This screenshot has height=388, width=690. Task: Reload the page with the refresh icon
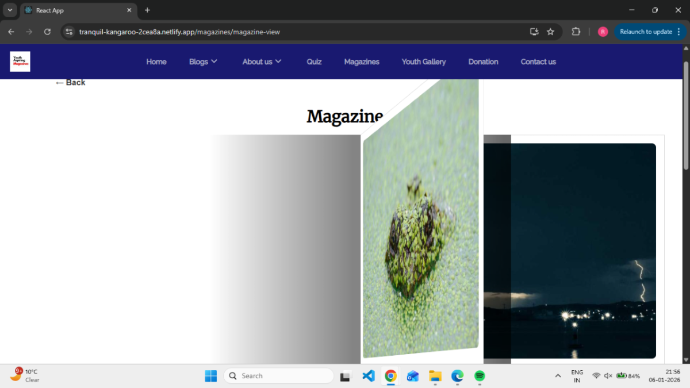[47, 32]
